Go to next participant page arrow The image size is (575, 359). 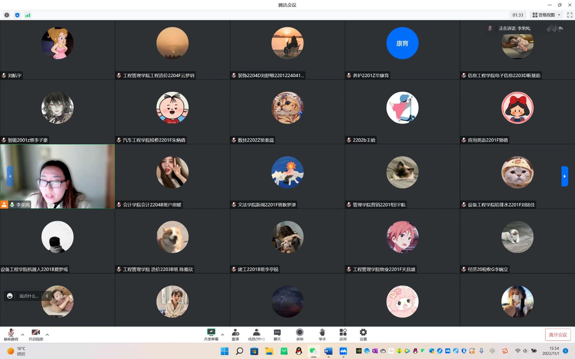click(565, 176)
